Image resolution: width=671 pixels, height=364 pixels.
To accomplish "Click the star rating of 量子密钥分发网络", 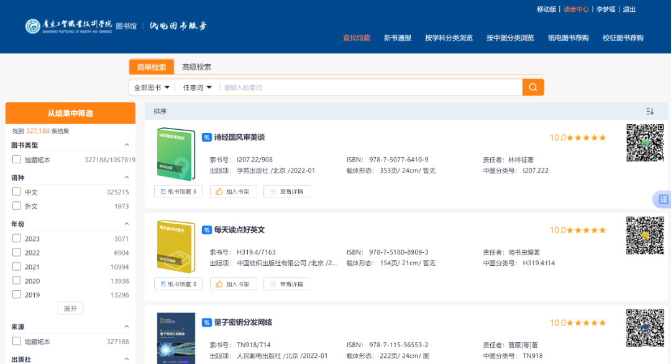I will 586,323.
